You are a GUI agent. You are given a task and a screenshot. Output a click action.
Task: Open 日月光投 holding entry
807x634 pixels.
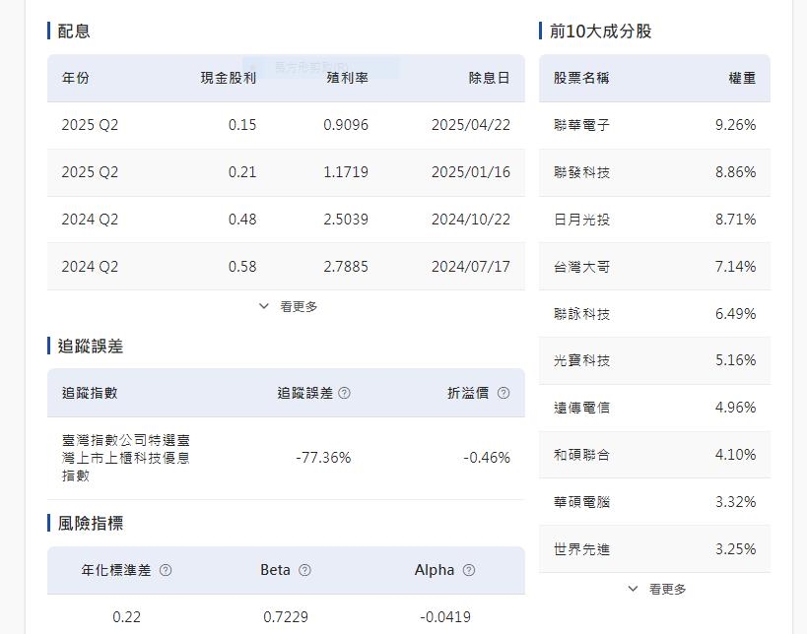click(582, 220)
